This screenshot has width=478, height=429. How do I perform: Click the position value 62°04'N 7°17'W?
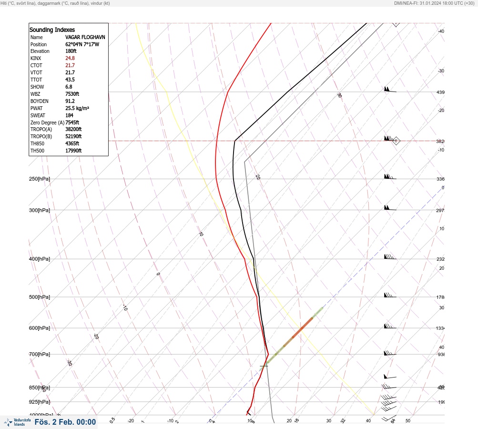[x=82, y=44]
